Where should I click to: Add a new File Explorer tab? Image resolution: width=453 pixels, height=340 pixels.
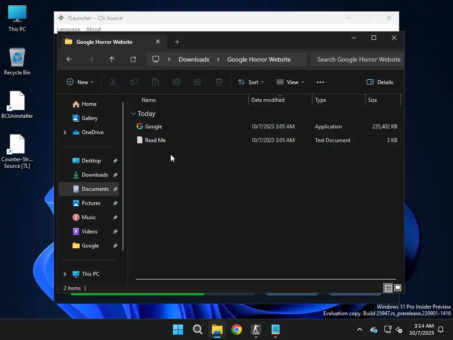177,42
